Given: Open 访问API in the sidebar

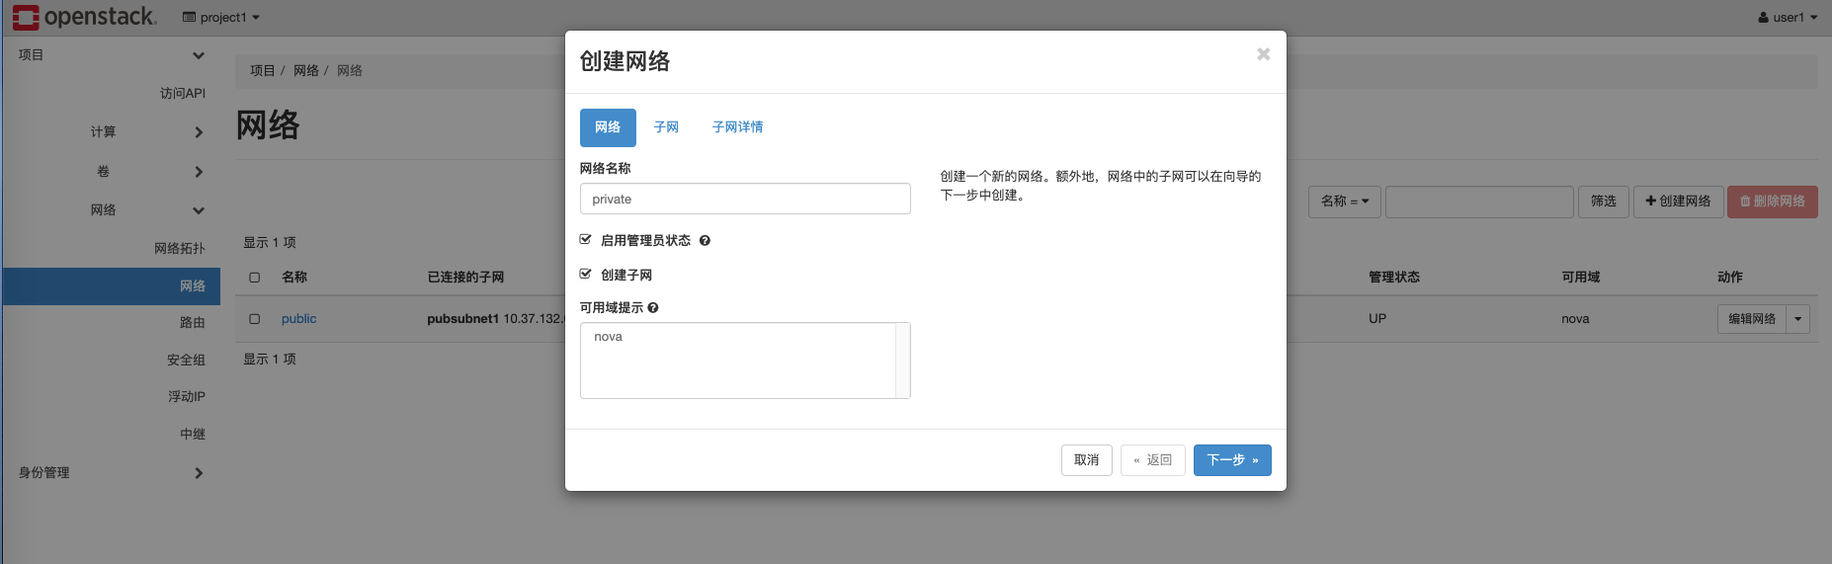Looking at the screenshot, I should click(183, 93).
